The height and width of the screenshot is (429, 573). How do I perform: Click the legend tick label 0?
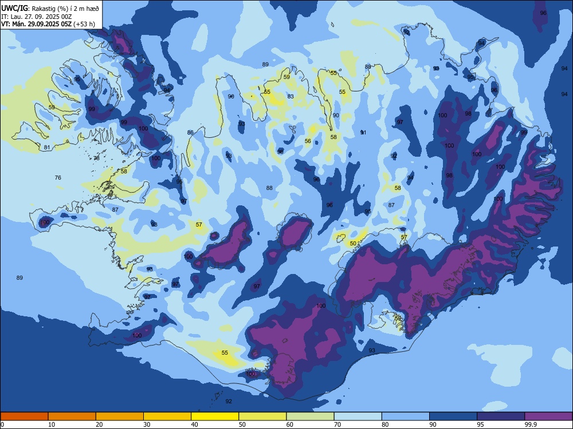pyautogui.click(x=2, y=424)
